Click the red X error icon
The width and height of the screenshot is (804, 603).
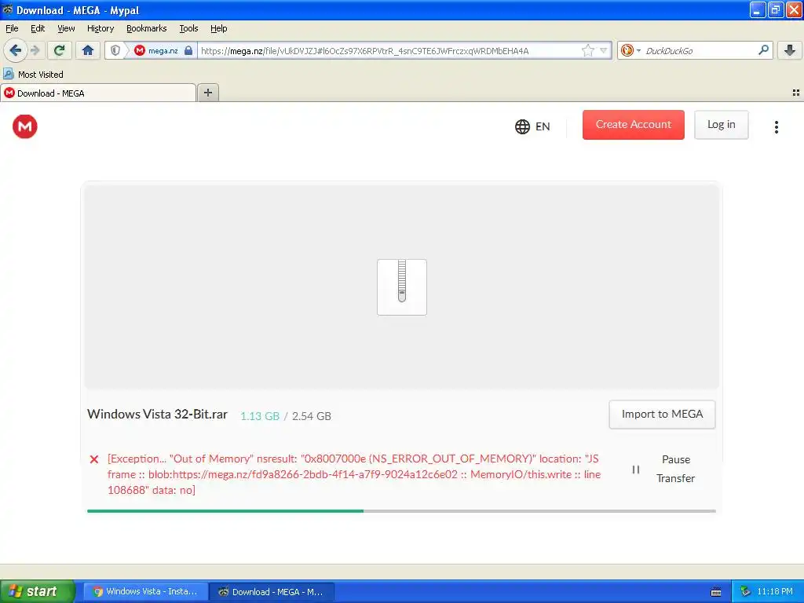(x=94, y=459)
